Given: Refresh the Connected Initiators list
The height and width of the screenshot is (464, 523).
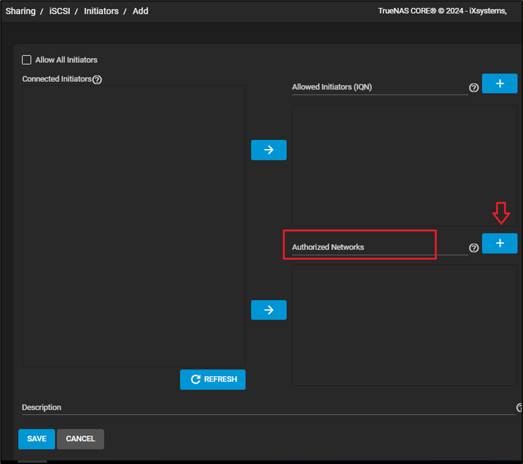Looking at the screenshot, I should pos(213,380).
